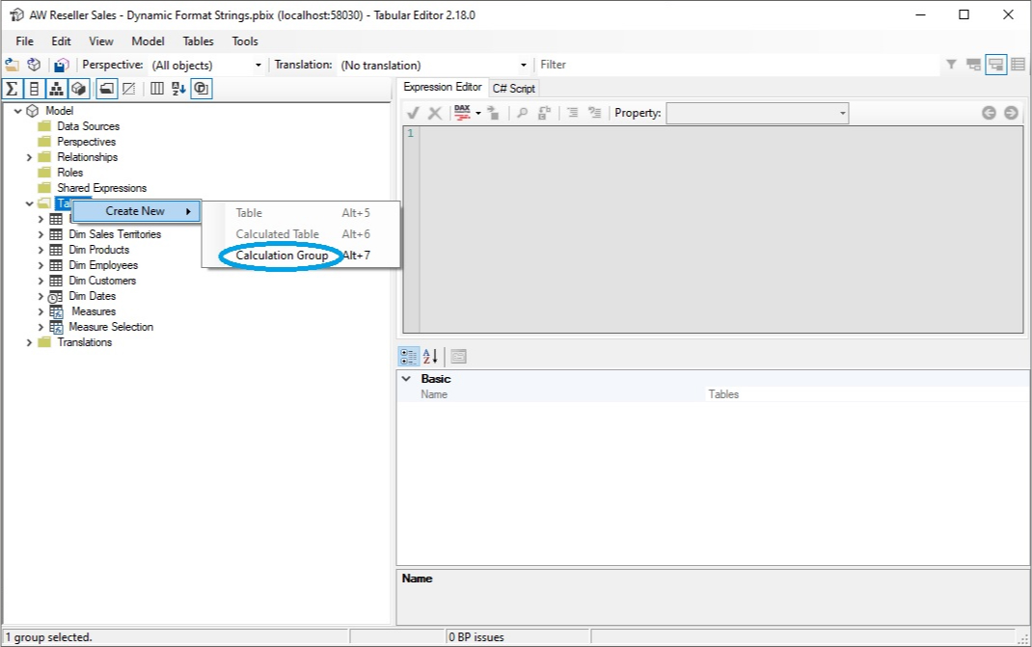Screen dimensions: 1032x647
Task: Enable categorized view in the properties panel
Action: pos(407,356)
